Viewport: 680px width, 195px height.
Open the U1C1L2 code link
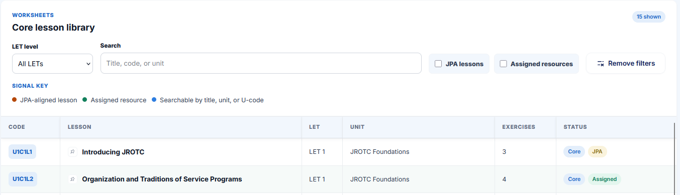click(23, 179)
